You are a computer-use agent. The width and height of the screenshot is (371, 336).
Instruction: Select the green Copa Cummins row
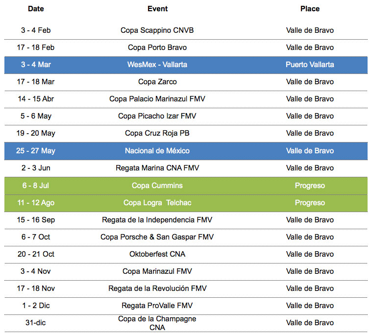(186, 186)
